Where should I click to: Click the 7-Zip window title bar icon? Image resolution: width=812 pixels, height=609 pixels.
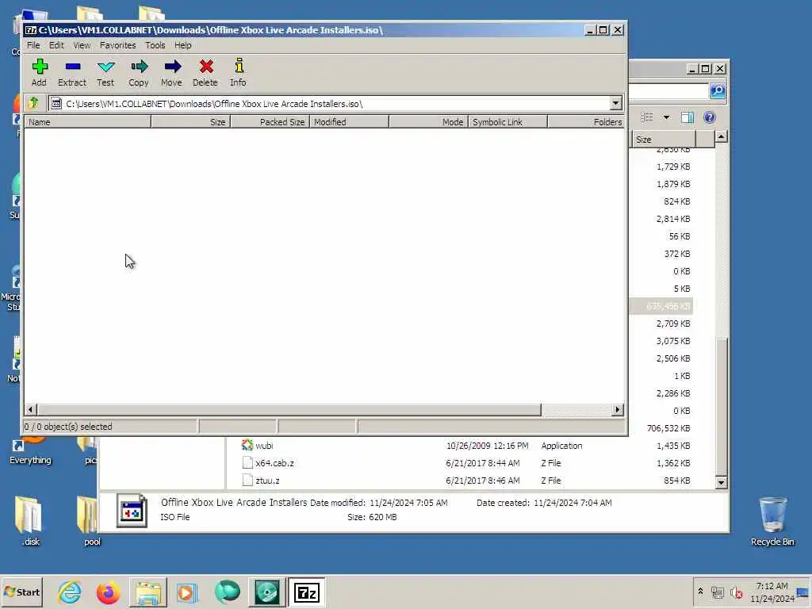[x=31, y=30]
